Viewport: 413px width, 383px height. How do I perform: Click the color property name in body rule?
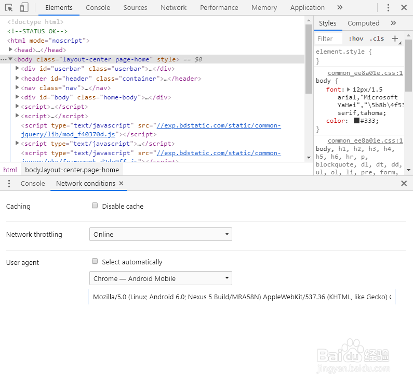point(335,121)
